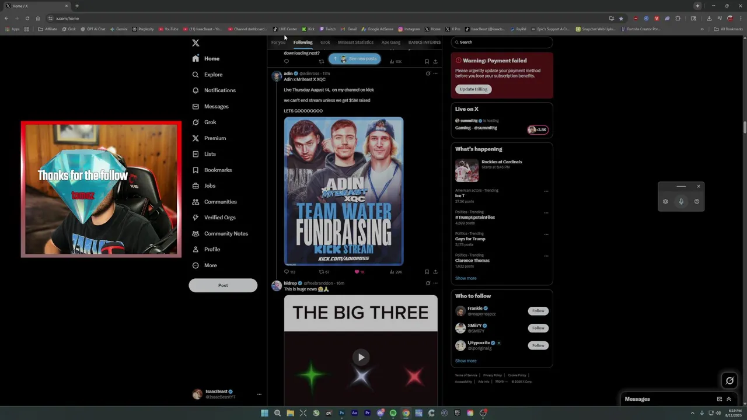Switch to the Grok timeline tab
Image resolution: width=747 pixels, height=420 pixels.
325,42
